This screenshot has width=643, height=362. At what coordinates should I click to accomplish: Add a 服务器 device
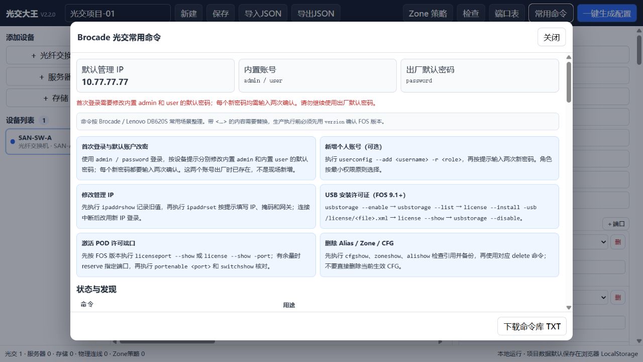pos(39,76)
